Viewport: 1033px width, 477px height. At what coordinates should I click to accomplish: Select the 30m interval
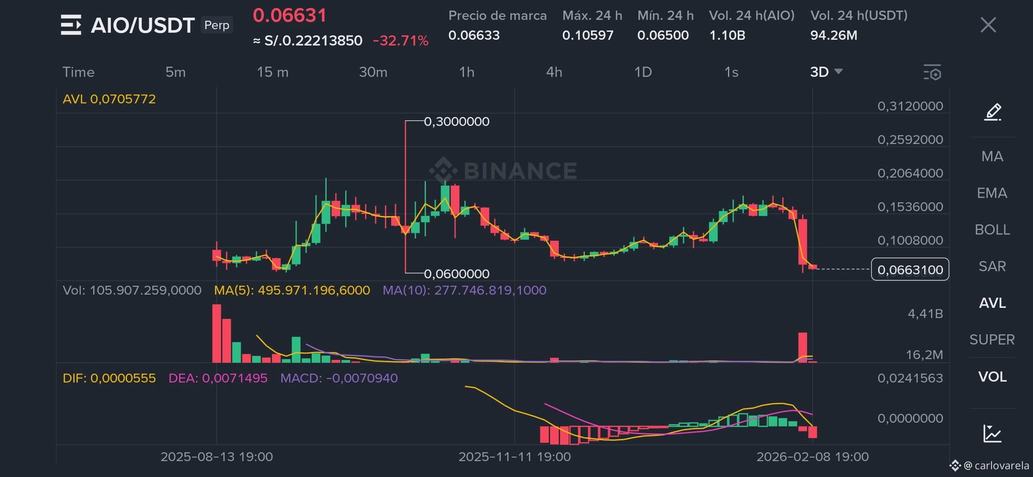point(373,72)
